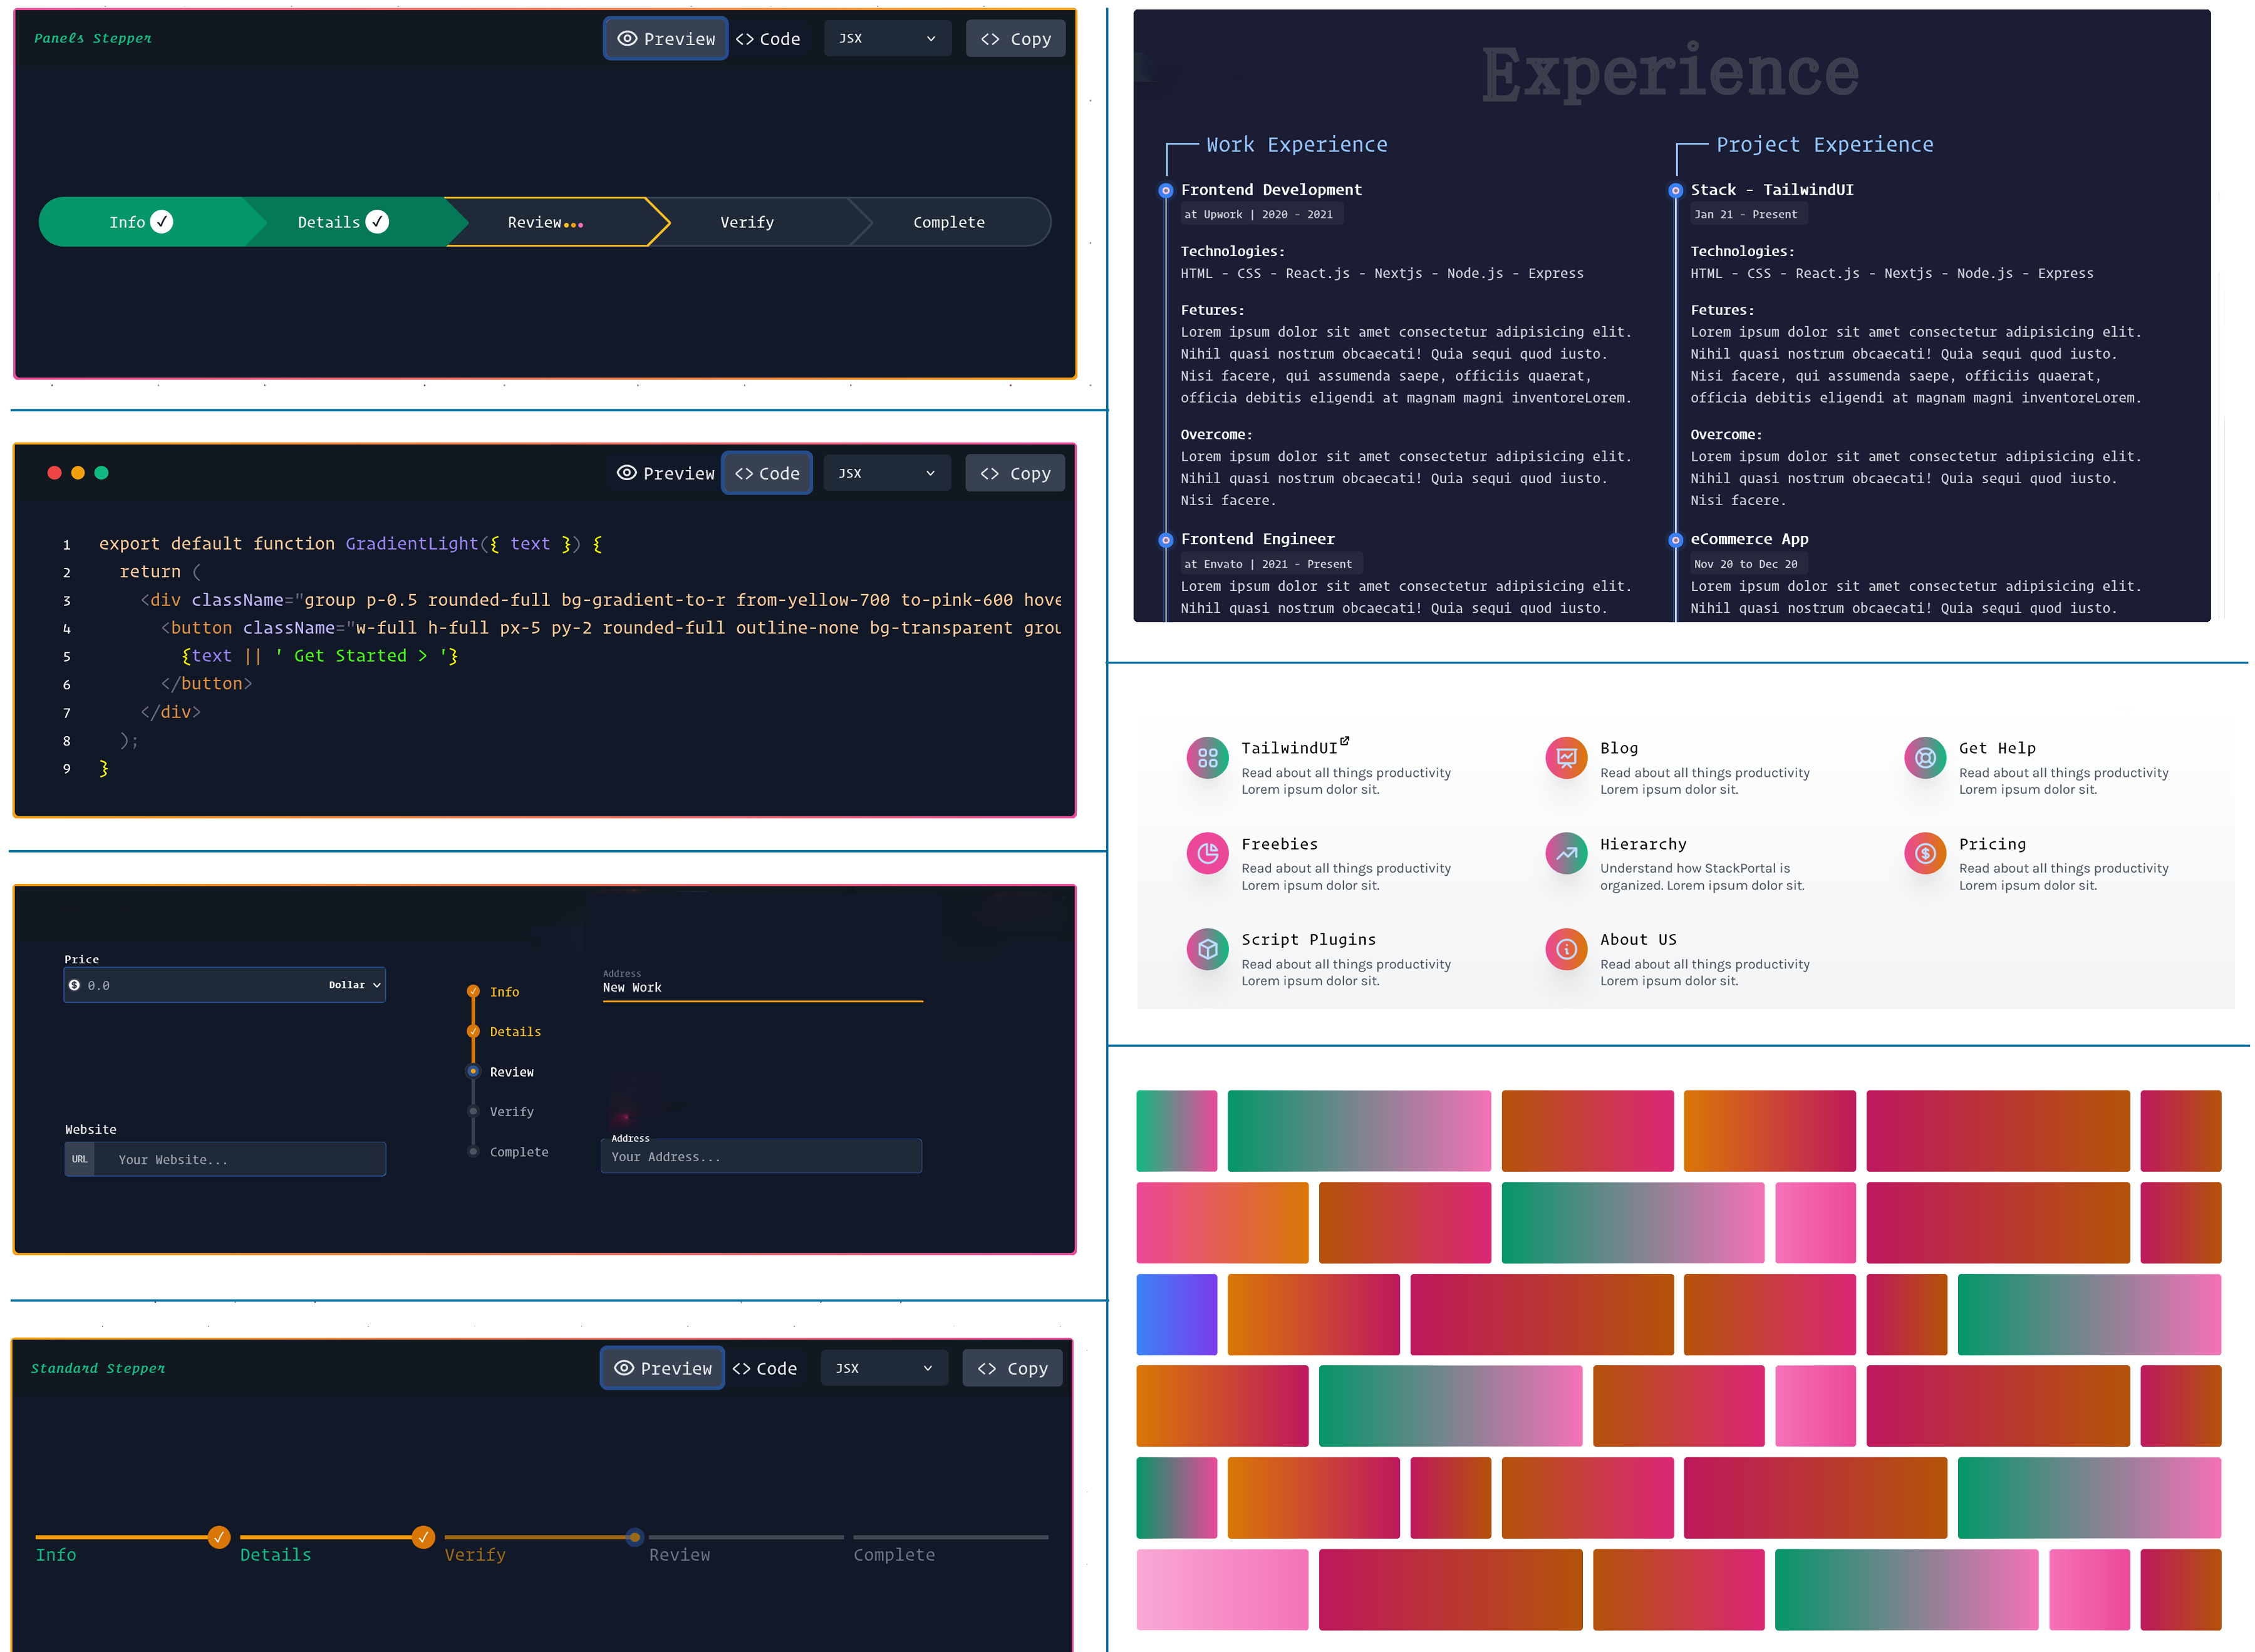Click the blue-to-purple gradient swatch

[1176, 1314]
